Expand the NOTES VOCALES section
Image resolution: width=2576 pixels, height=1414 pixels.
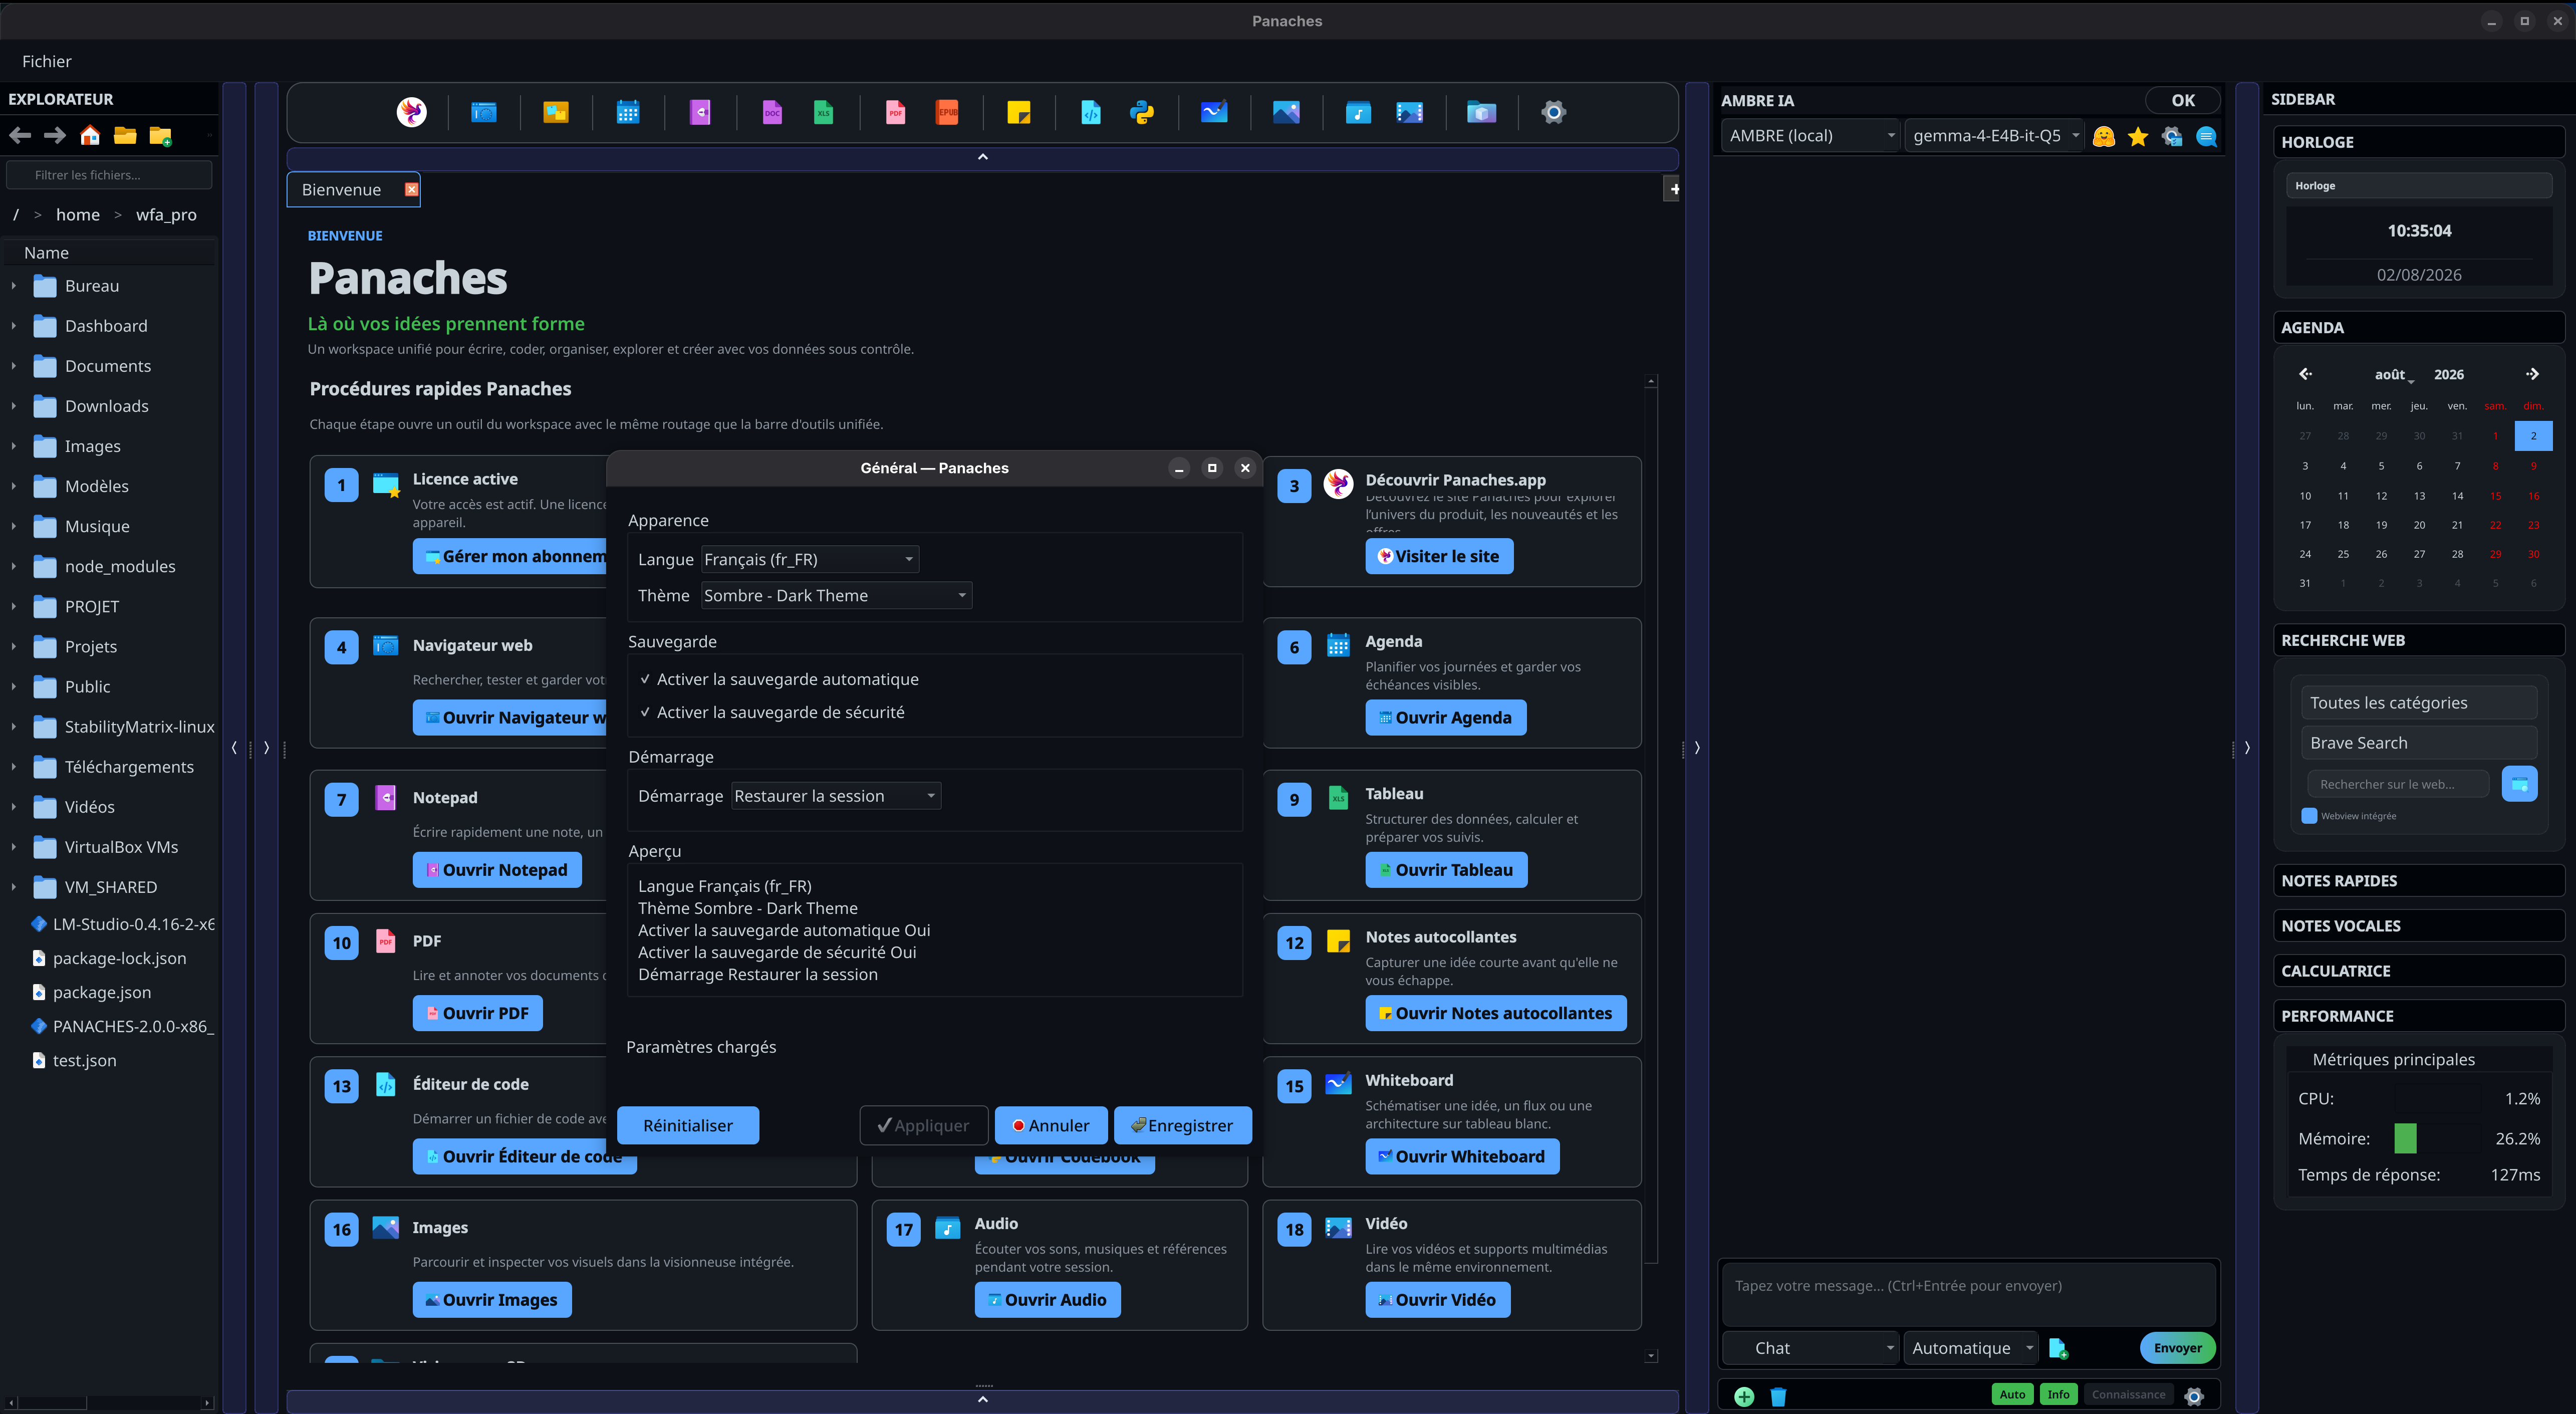click(2419, 926)
